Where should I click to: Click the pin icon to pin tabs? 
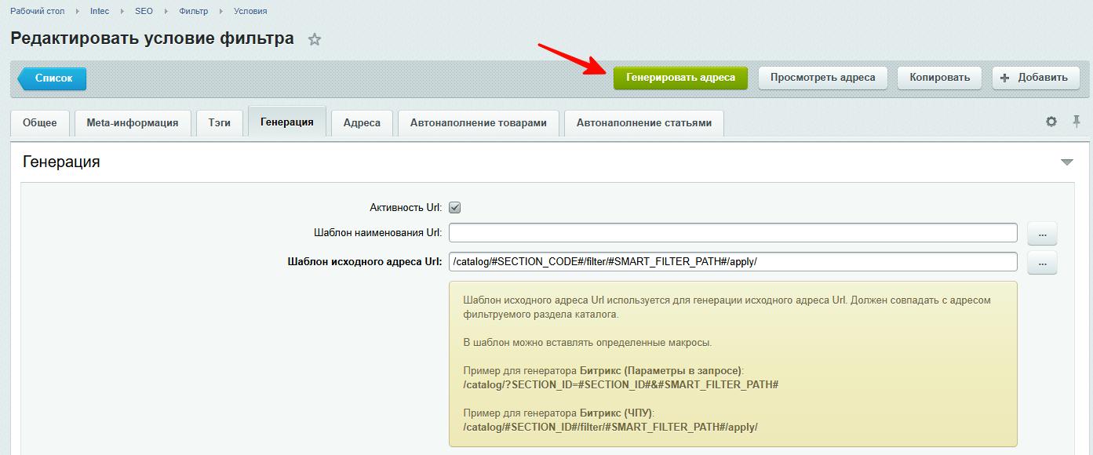(1077, 121)
